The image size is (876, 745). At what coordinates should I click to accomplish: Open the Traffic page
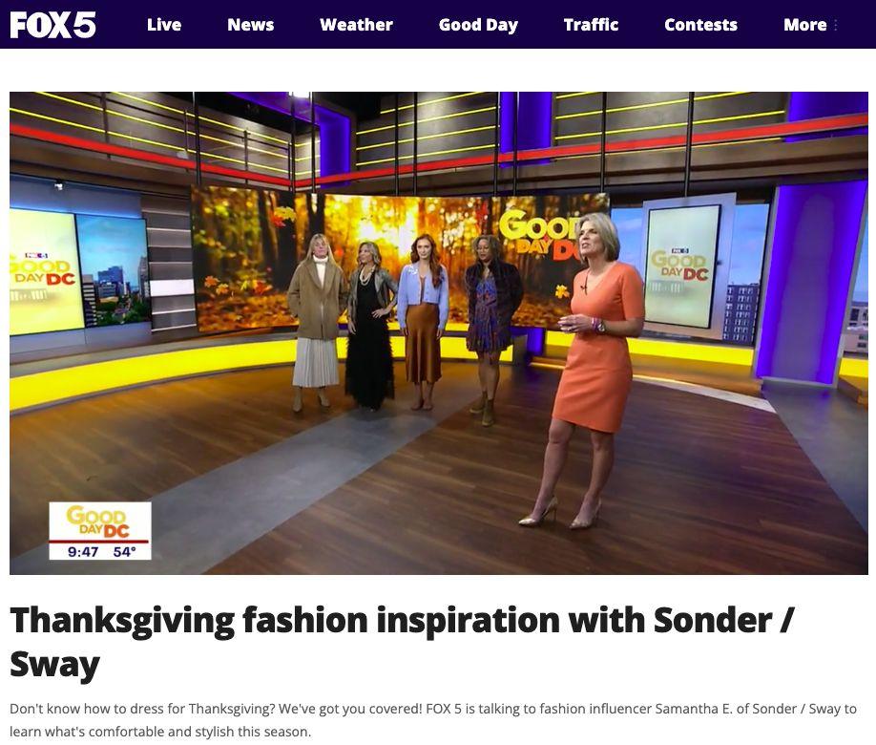591,25
